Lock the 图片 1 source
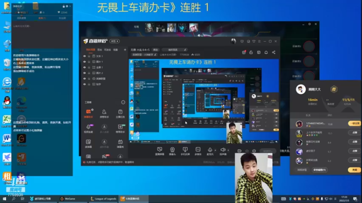362x203 pixels. (89, 62)
